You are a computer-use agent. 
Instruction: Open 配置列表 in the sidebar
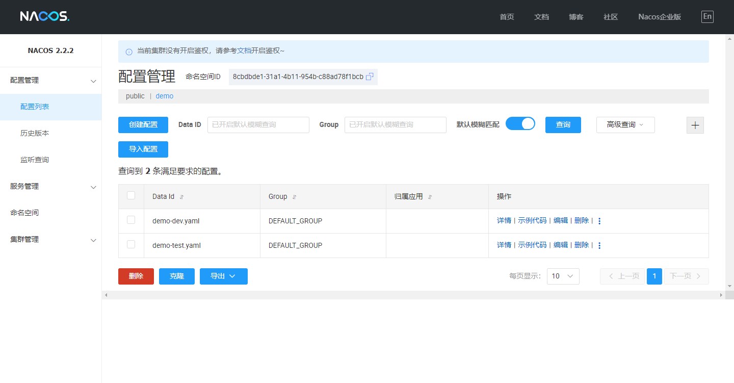(51, 107)
